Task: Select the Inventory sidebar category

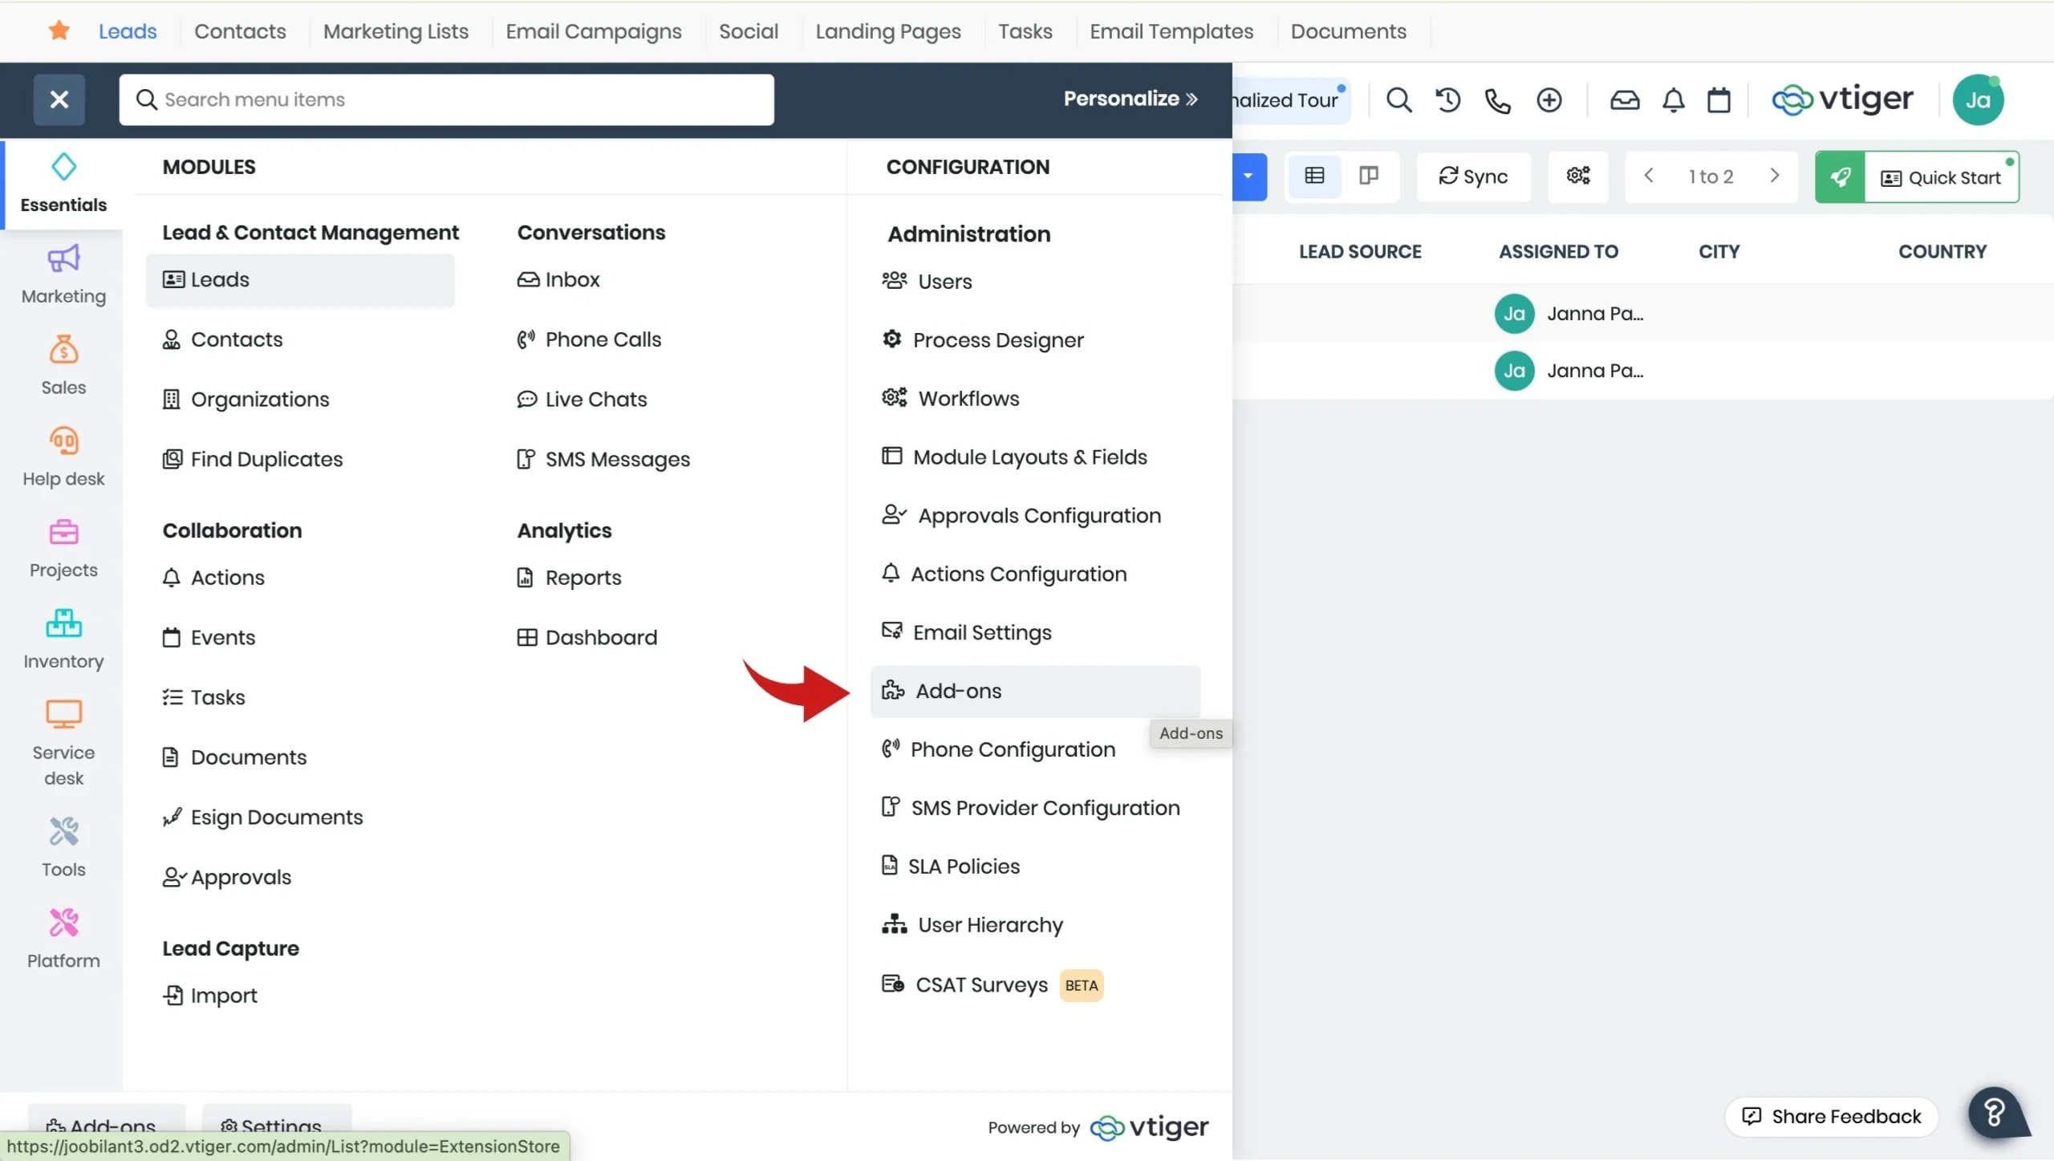Action: [63, 639]
